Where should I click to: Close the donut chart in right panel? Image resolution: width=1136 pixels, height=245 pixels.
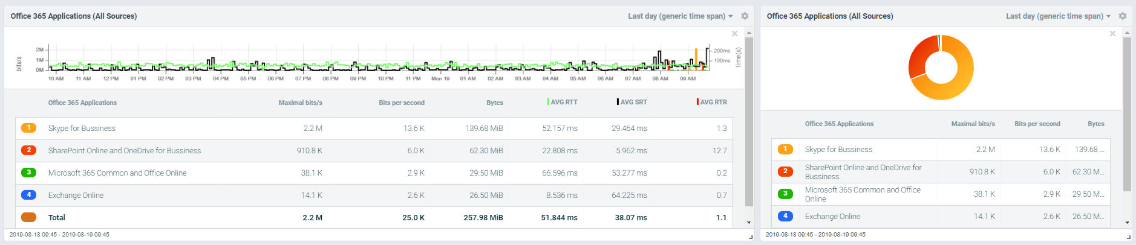coord(1112,34)
